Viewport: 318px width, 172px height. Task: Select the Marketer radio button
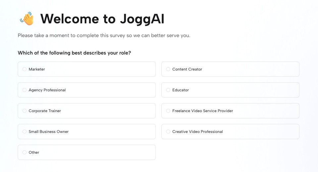(25, 69)
